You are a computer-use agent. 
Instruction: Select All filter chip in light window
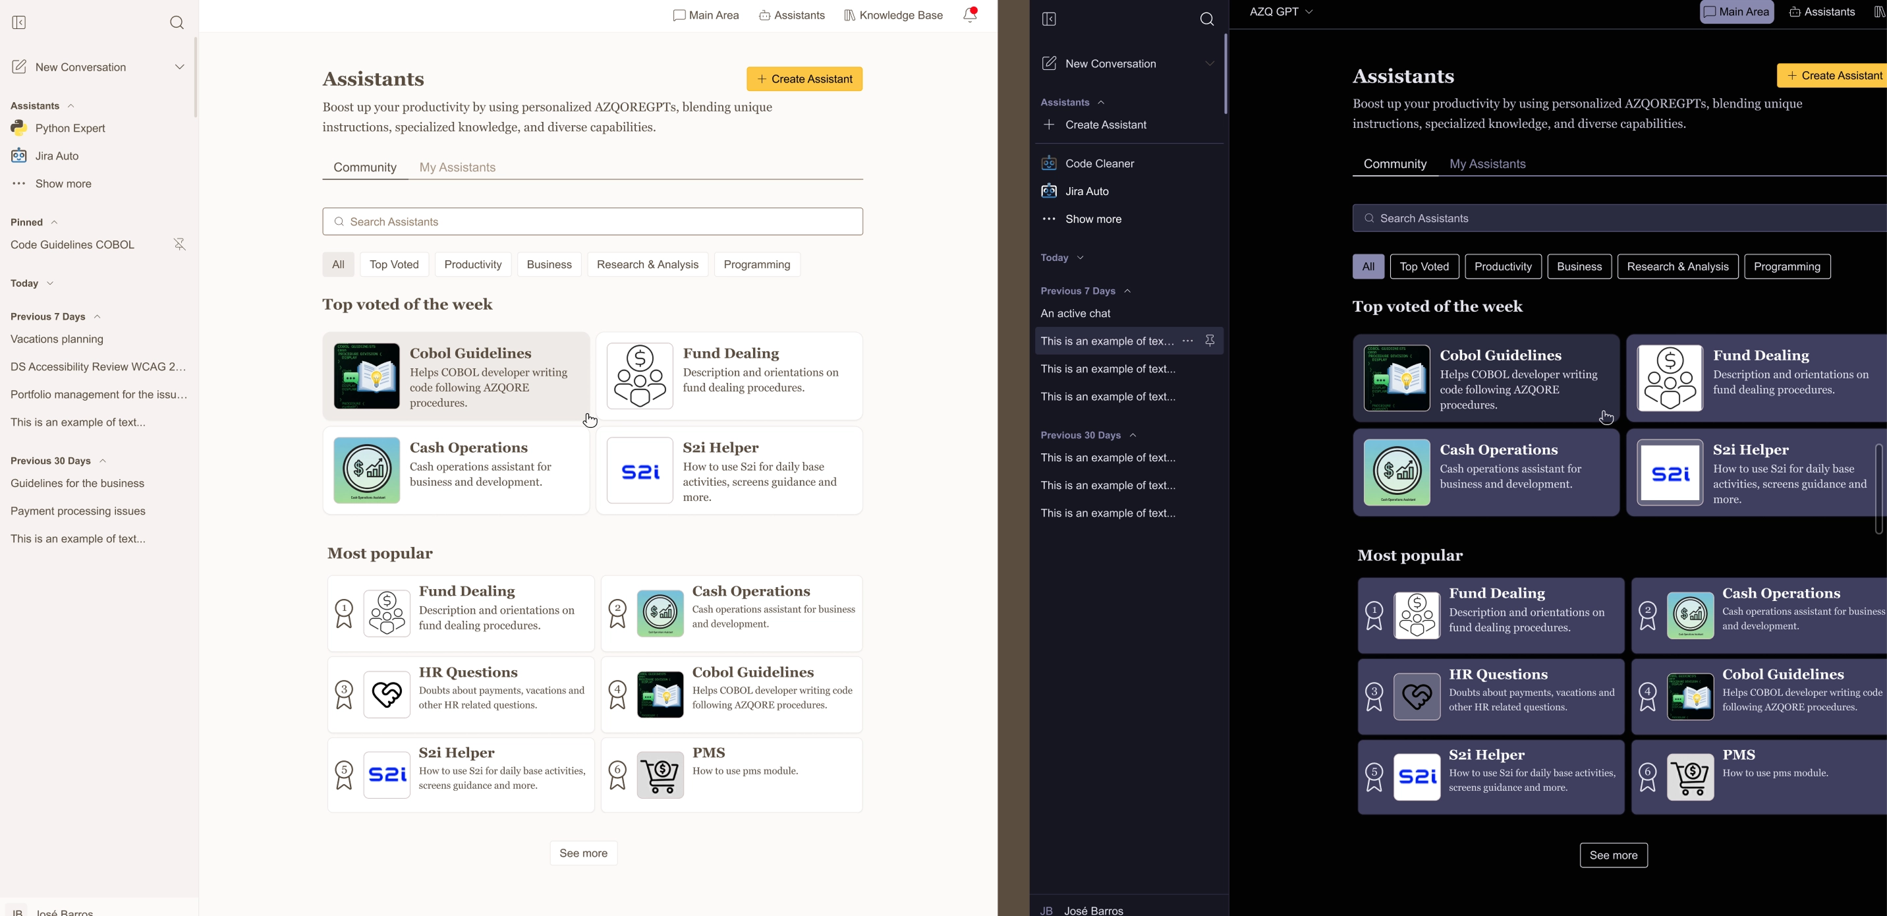(339, 264)
